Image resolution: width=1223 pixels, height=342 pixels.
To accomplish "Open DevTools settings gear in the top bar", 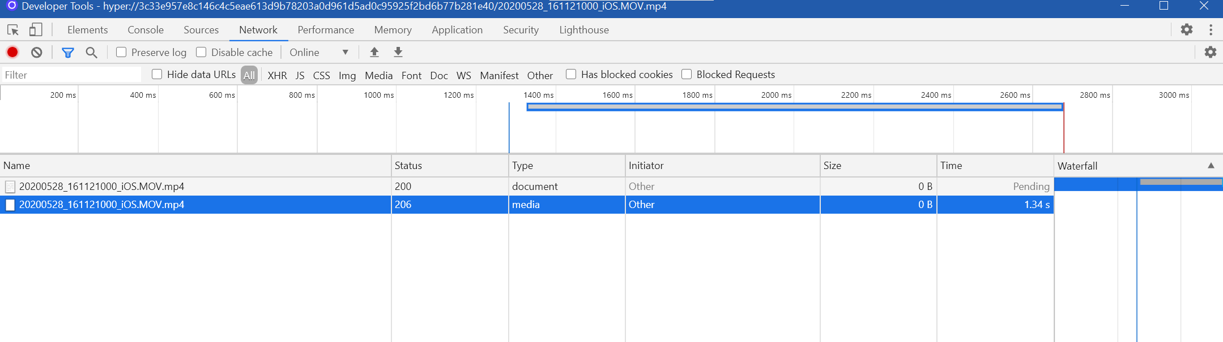I will point(1187,29).
